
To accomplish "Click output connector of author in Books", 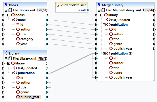I will coord(47,30).
